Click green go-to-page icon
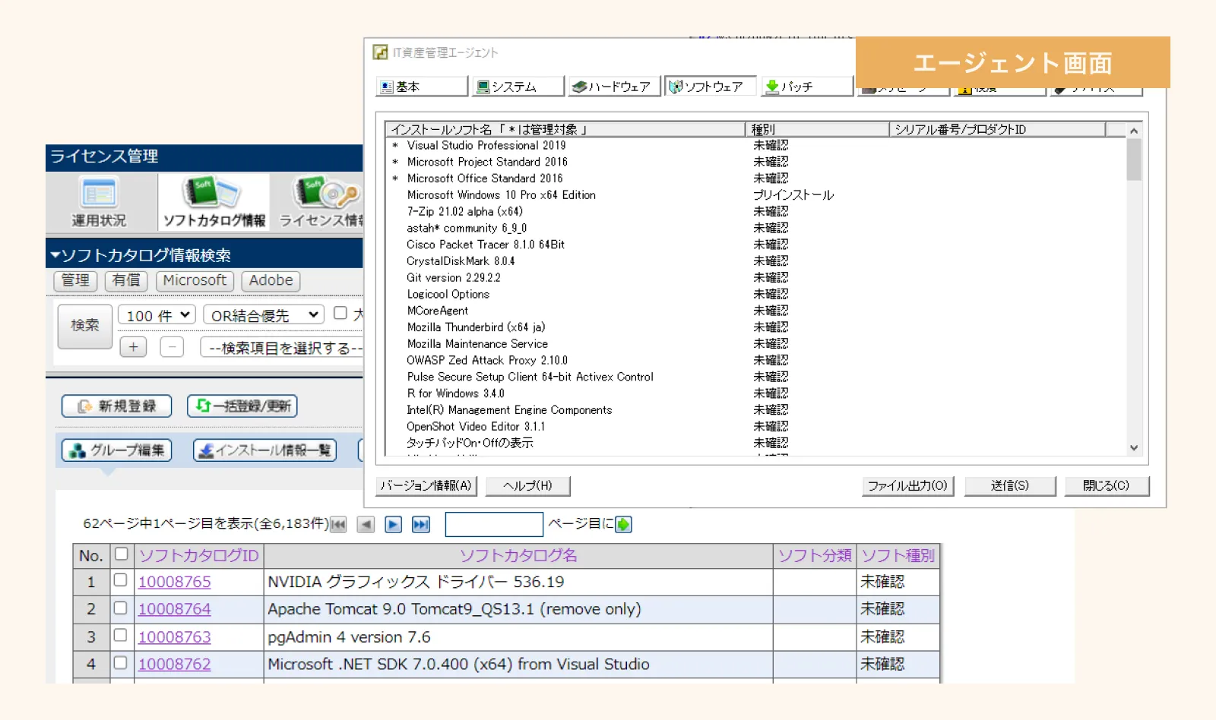 (x=623, y=524)
